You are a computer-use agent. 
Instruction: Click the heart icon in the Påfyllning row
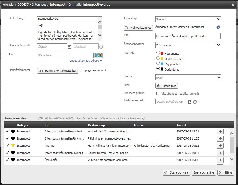pyautogui.click(x=13, y=138)
